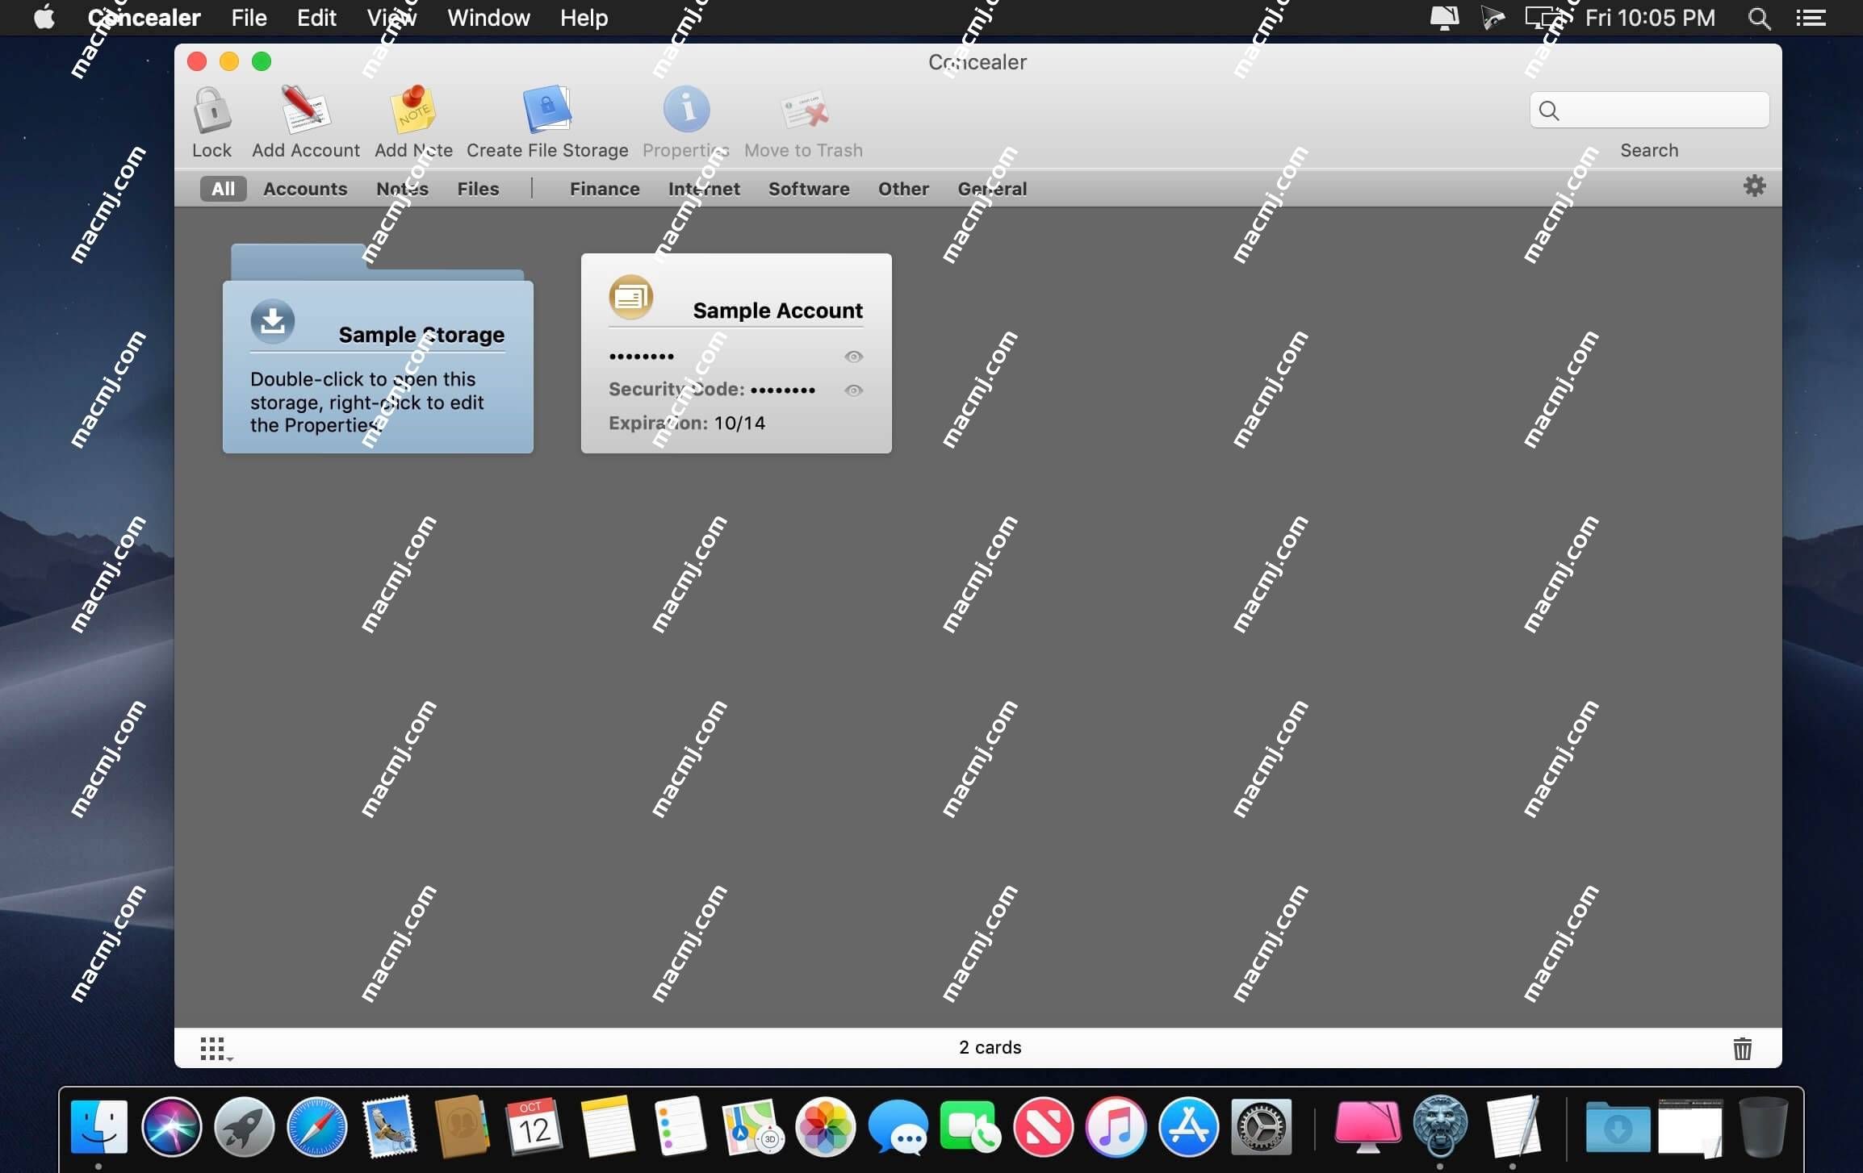Open CleanMyMac from the Dock
Image resolution: width=1863 pixels, height=1173 pixels.
(x=1367, y=1127)
